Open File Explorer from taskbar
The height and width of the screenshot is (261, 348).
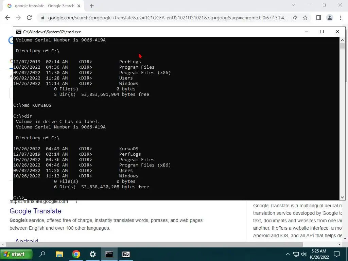point(59,254)
